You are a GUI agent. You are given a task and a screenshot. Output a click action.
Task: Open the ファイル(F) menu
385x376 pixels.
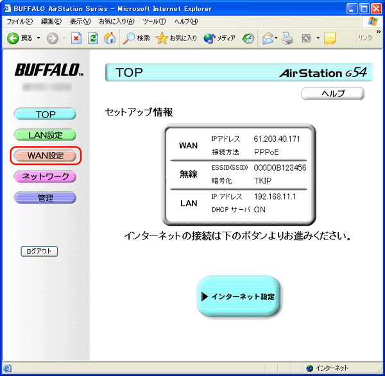tap(20, 22)
